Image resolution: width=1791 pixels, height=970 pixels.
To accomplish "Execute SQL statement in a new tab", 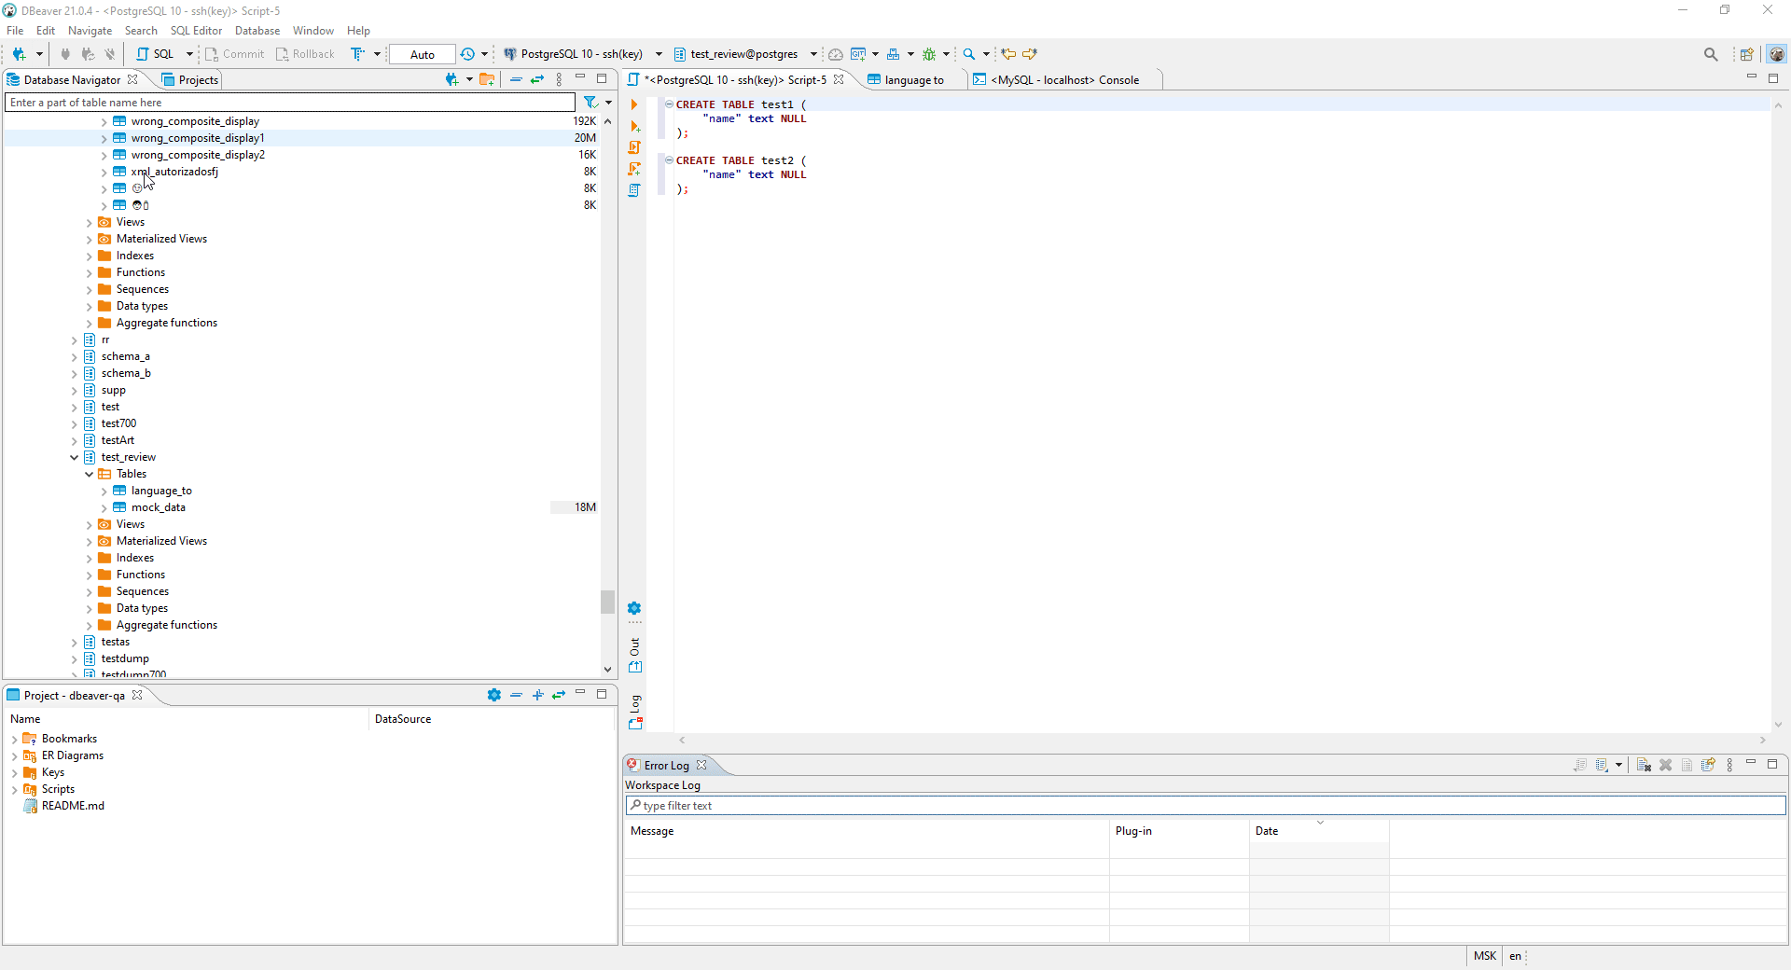I will pyautogui.click(x=634, y=126).
